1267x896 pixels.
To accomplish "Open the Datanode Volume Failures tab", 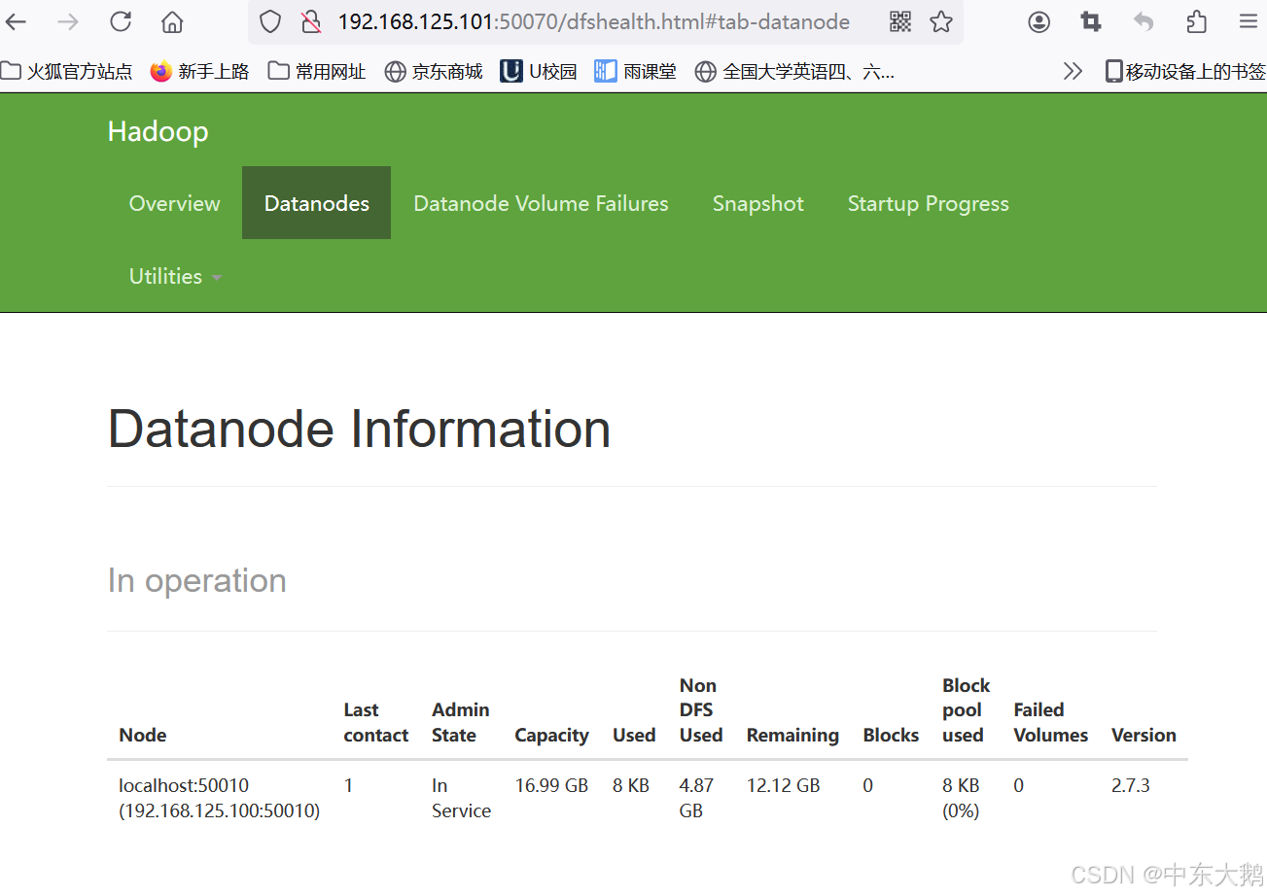I will (541, 203).
